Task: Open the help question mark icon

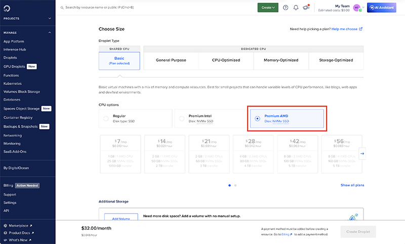Action: (286, 8)
